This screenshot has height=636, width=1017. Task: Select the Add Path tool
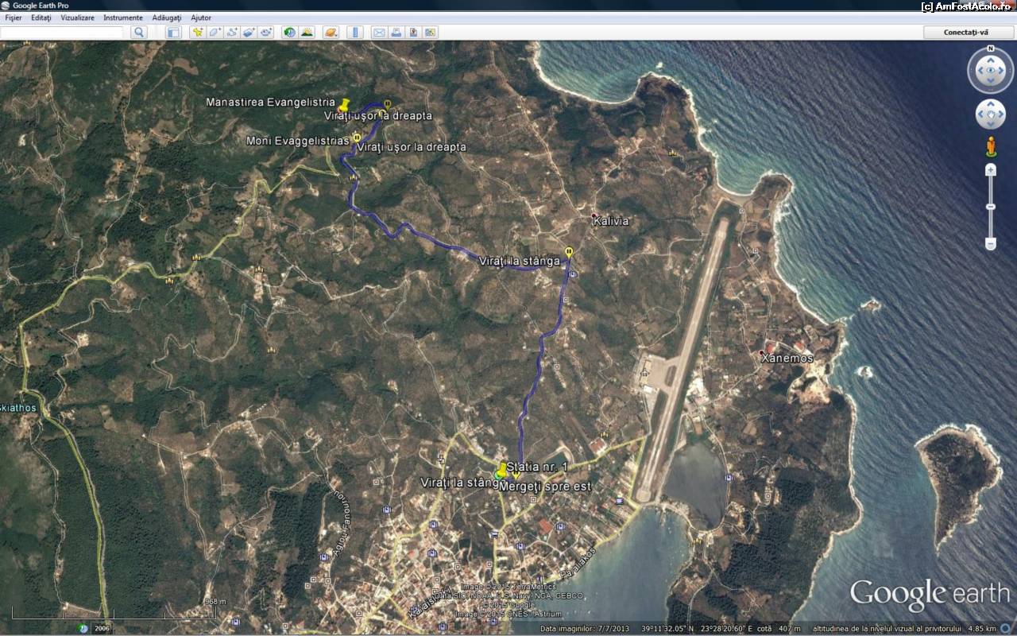click(x=232, y=33)
